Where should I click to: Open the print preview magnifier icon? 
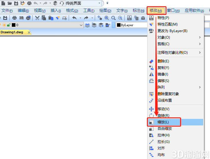click(x=21, y=18)
